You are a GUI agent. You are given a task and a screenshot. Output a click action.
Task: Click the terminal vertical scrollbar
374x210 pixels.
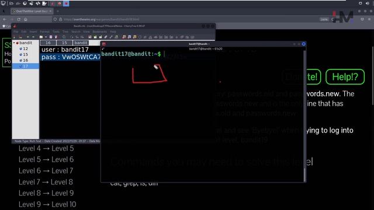[304, 116]
